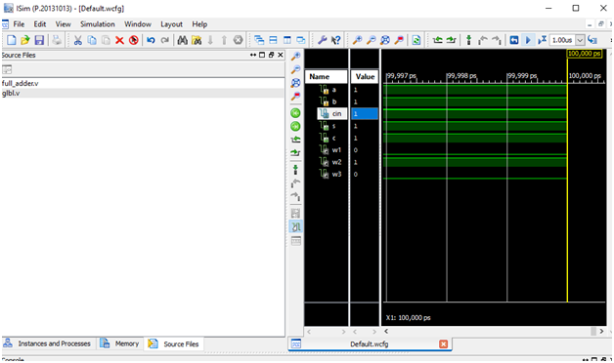Click the New file toolbar icon

12,40
